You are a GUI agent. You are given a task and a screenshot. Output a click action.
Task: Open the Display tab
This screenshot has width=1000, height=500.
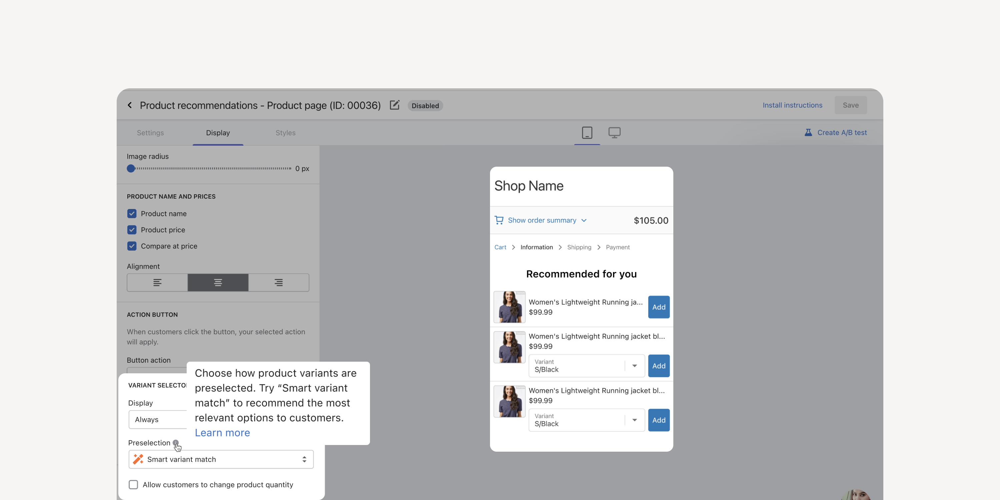(x=218, y=133)
